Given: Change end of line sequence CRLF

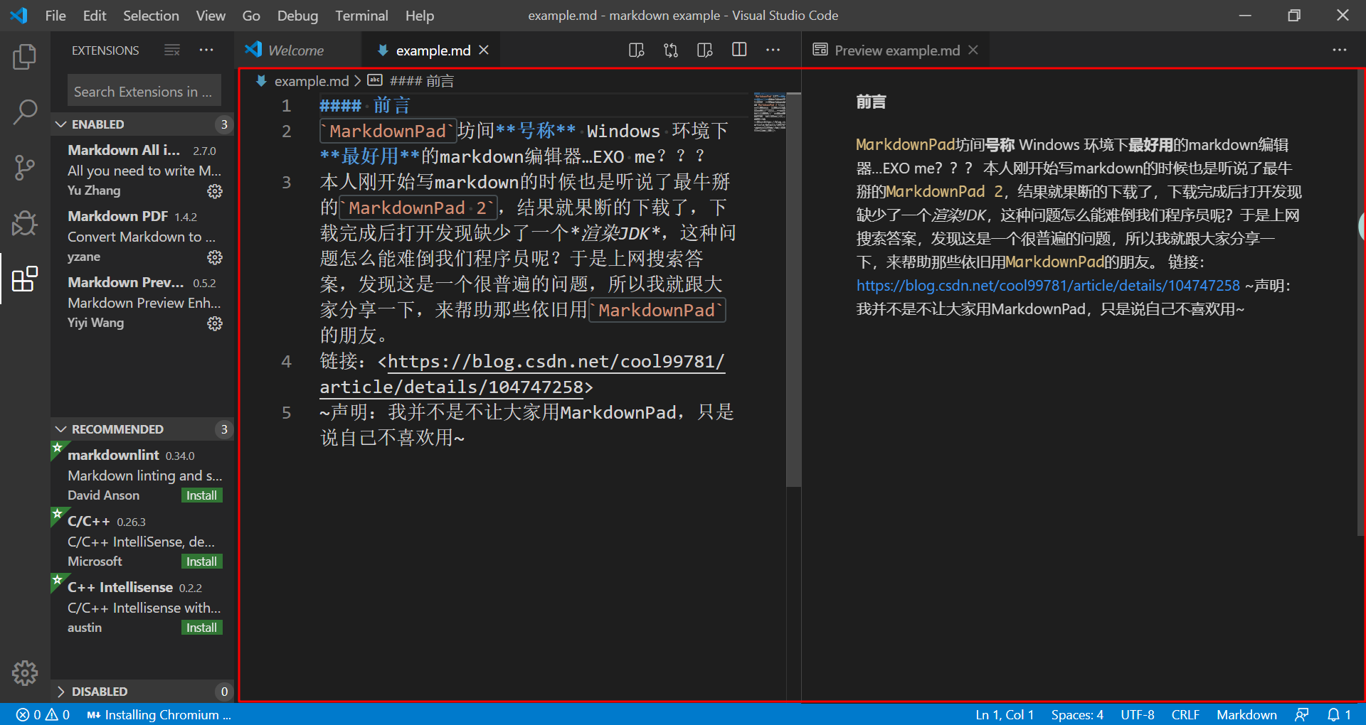Looking at the screenshot, I should 1185,714.
